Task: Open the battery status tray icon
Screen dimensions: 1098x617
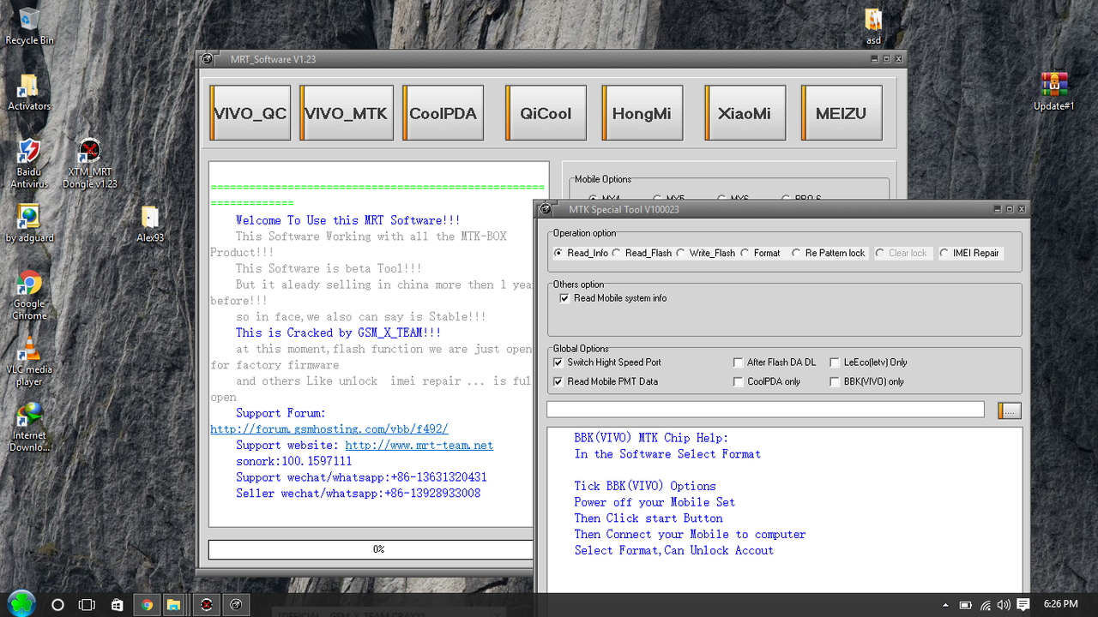Action: (965, 605)
